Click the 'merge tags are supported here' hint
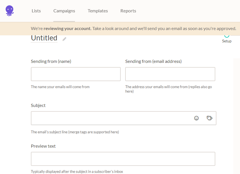Image resolution: width=240 pixels, height=174 pixels. [93, 132]
